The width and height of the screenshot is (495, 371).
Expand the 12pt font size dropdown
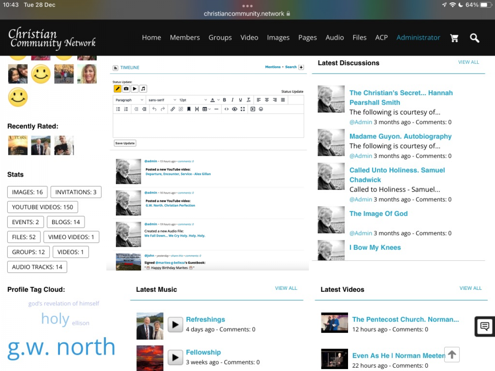pyautogui.click(x=193, y=100)
